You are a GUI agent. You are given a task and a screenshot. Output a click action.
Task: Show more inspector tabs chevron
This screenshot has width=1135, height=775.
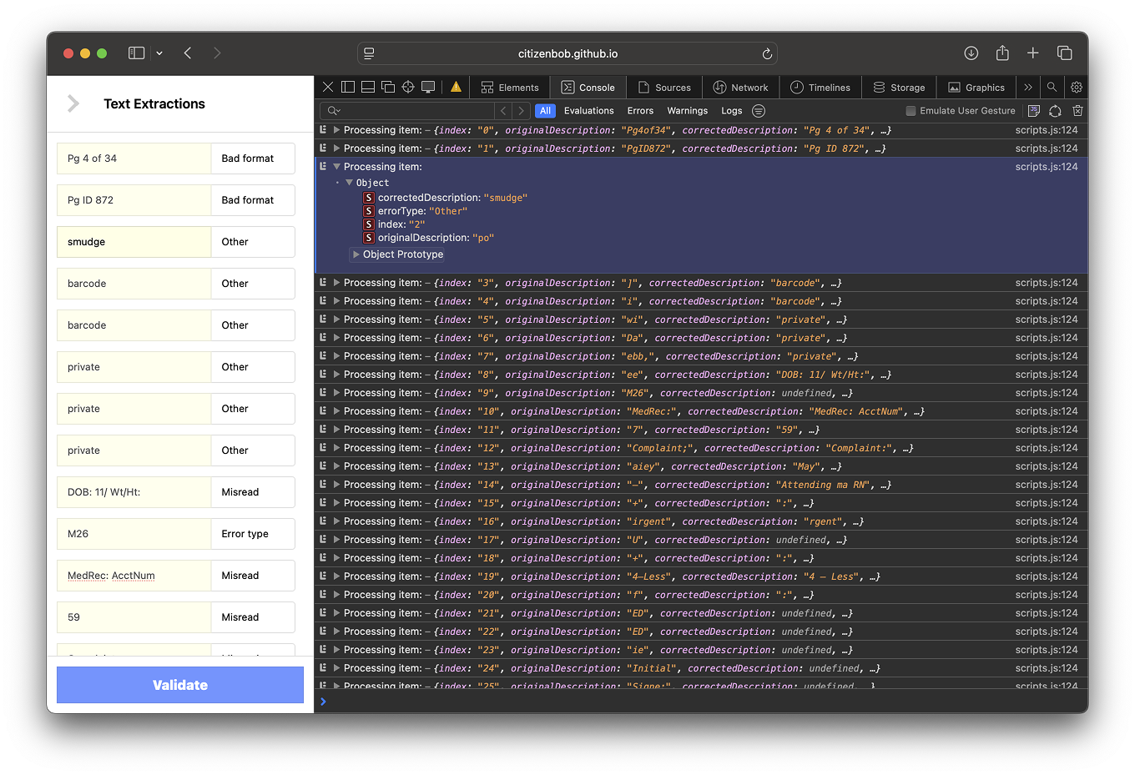point(1028,87)
